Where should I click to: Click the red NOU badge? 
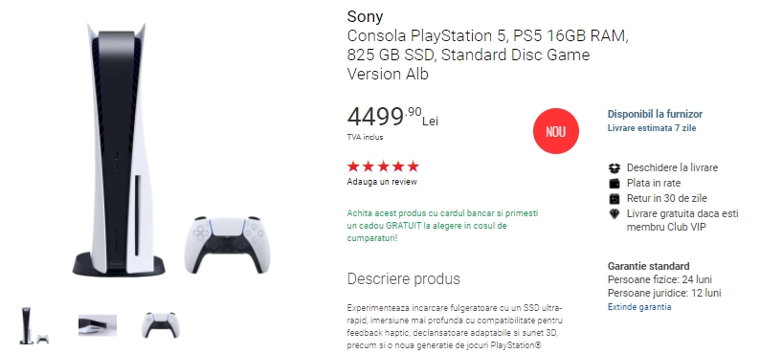[x=555, y=131]
